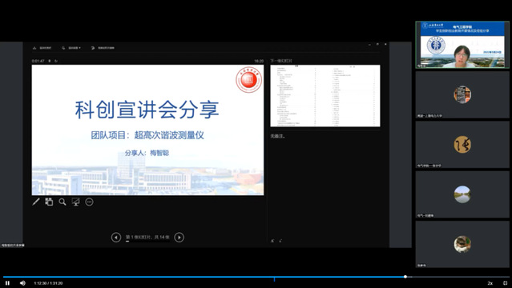This screenshot has width=512, height=288.
Task: Select the pen and laser pointer tool
Action: point(36,202)
